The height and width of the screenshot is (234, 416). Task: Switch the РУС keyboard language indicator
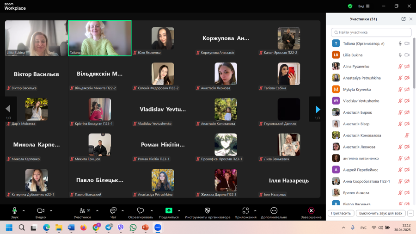coord(363,228)
